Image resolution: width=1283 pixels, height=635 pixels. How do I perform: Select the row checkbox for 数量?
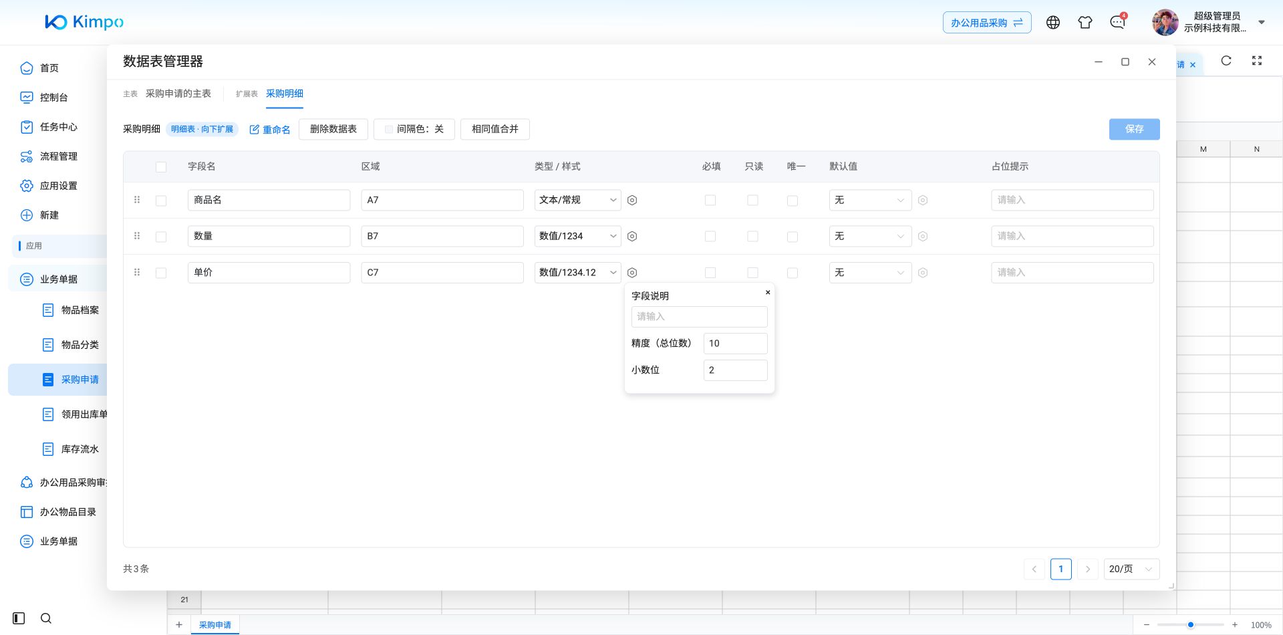(x=161, y=237)
